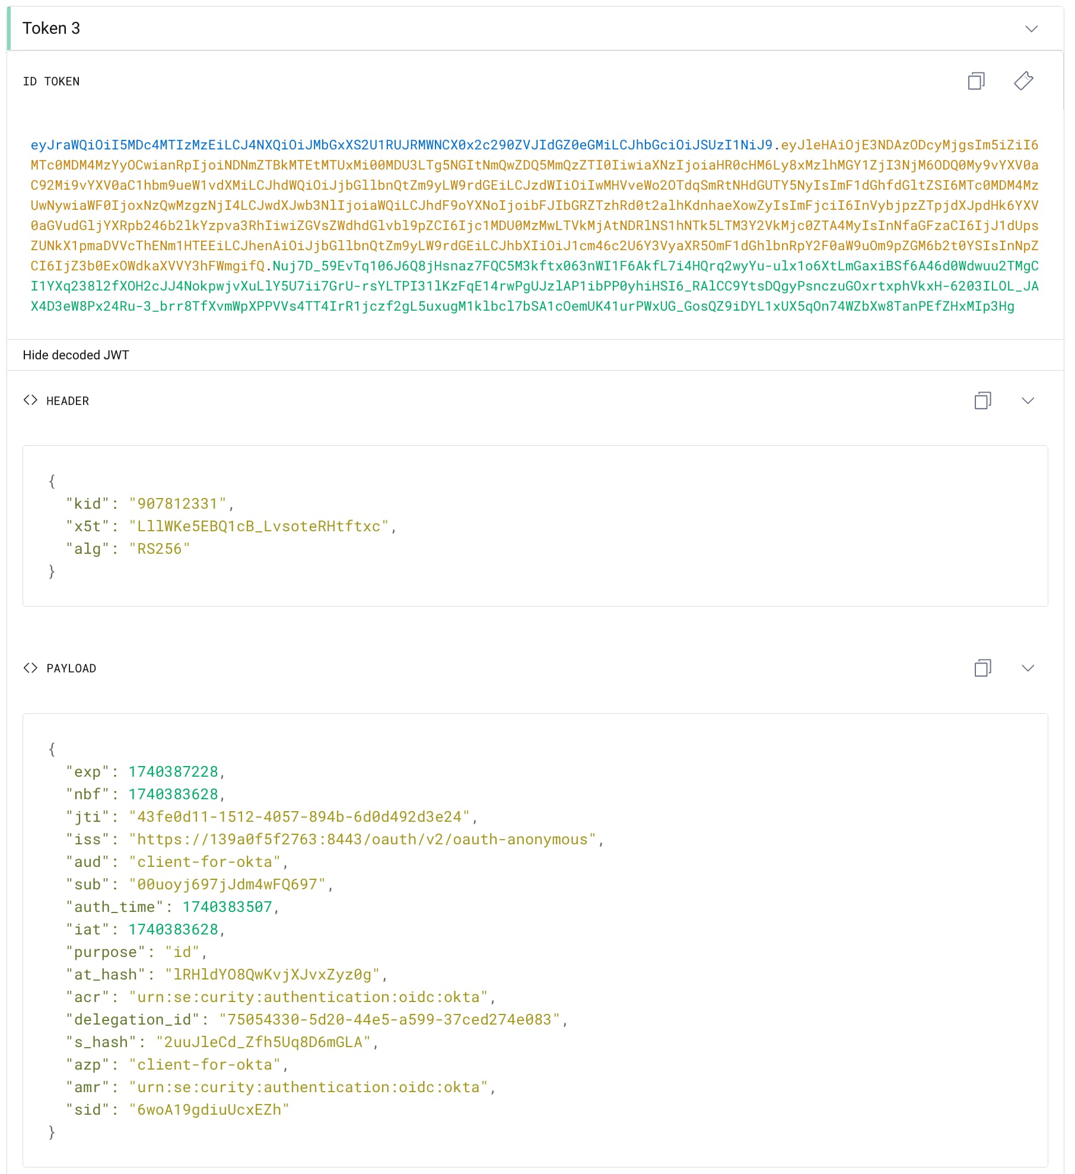Copy the ID token using the copy icon

tap(977, 81)
